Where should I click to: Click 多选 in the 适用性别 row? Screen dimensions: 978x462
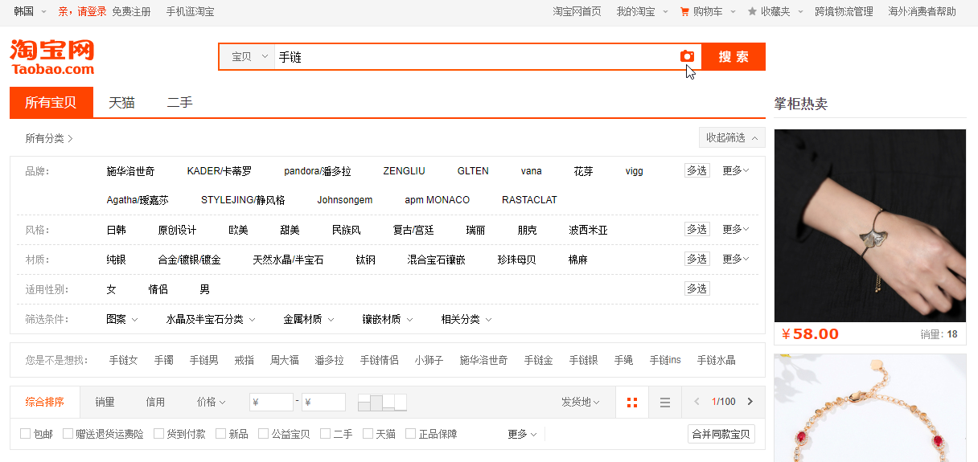point(697,288)
